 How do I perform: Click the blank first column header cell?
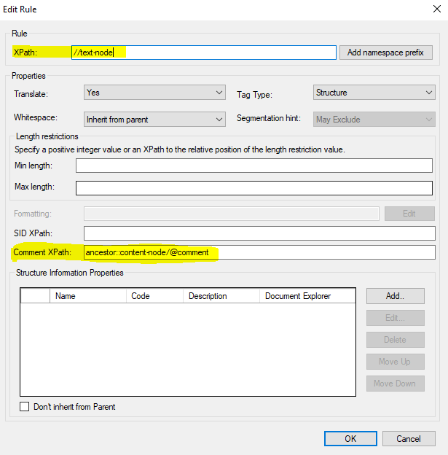[x=35, y=296]
